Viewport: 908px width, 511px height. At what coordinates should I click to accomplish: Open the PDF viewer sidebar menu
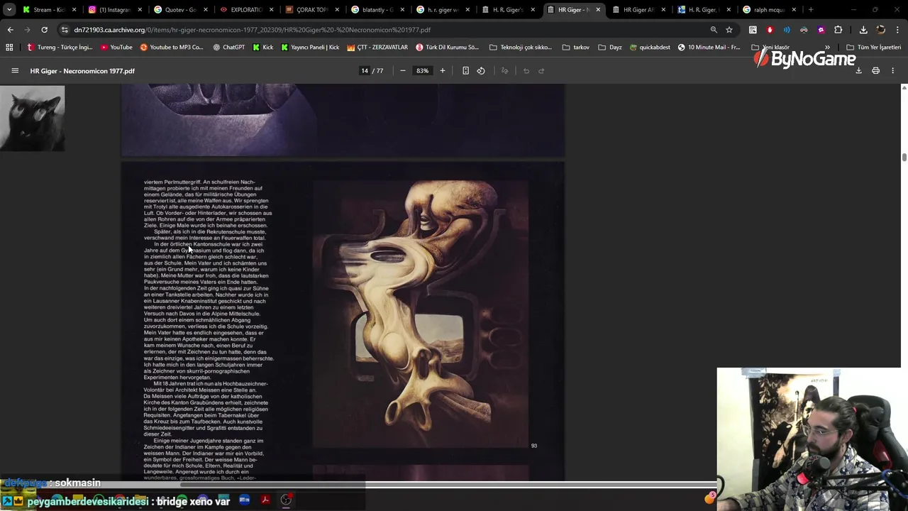15,71
